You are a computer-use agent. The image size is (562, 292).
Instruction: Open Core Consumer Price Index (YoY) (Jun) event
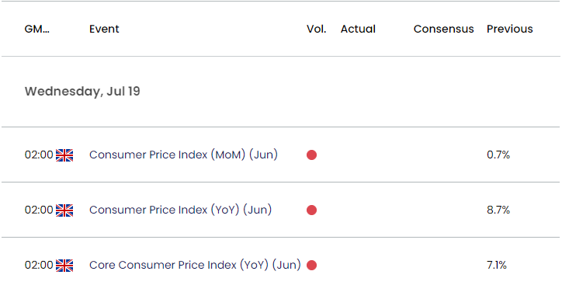(195, 265)
